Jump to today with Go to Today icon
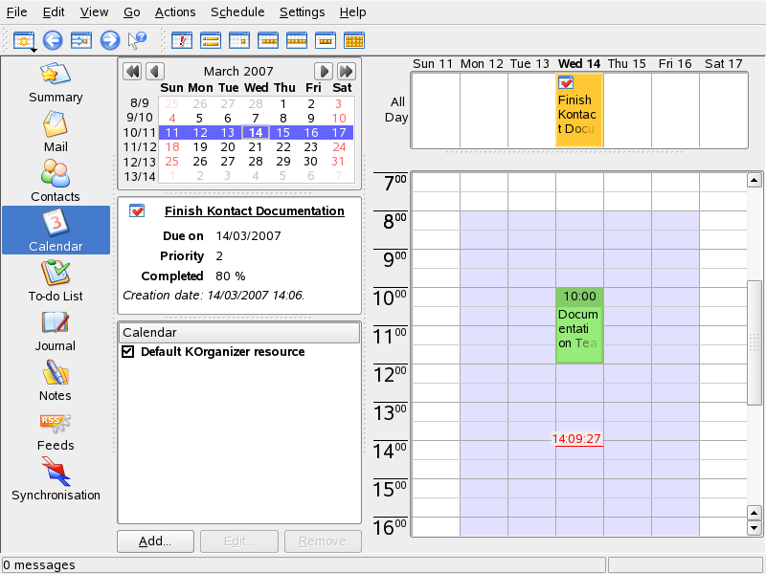766x574 pixels. tap(81, 40)
